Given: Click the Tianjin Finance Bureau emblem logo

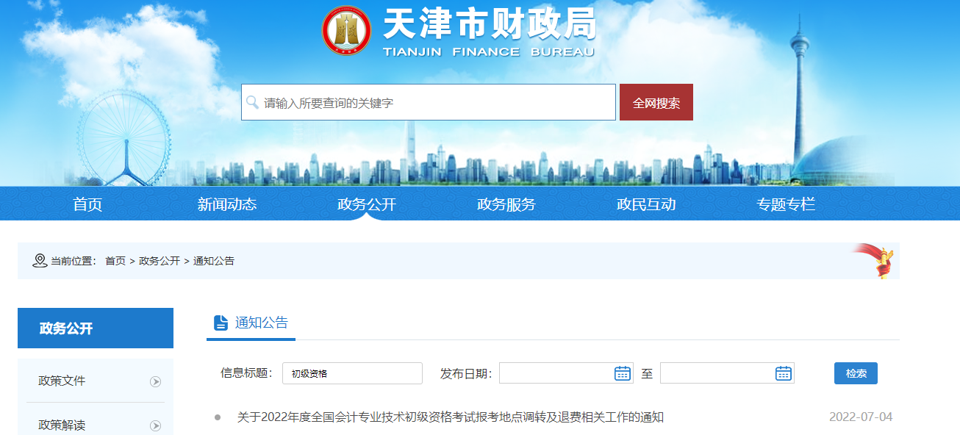Looking at the screenshot, I should (347, 31).
